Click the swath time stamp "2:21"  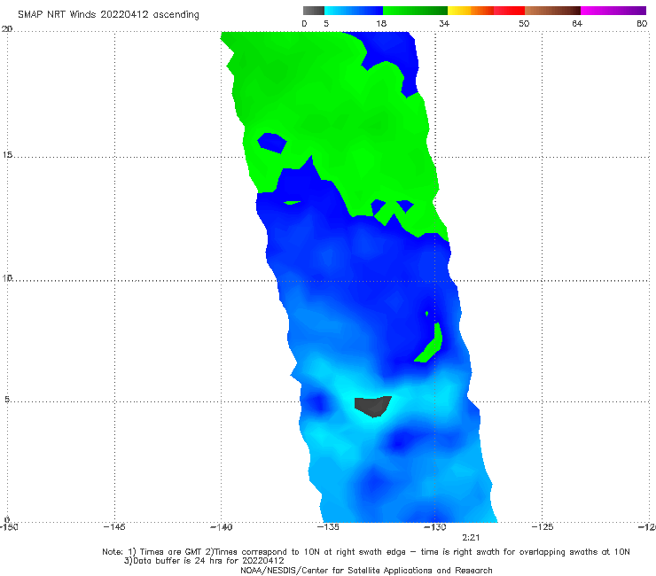click(x=471, y=538)
